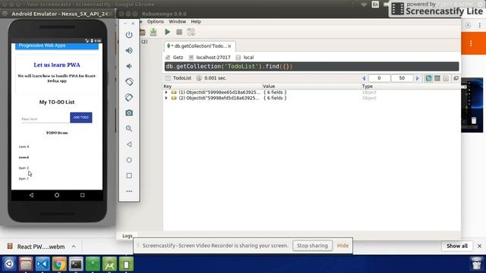Rotate the emulator right
This screenshot has height=273, width=486.
click(x=129, y=98)
